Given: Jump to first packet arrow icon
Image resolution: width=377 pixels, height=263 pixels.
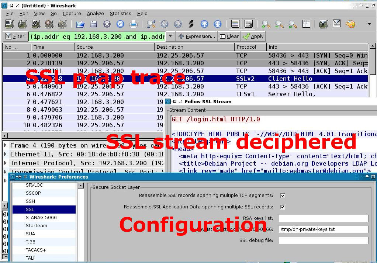Looking at the screenshot, I should 204,24.
